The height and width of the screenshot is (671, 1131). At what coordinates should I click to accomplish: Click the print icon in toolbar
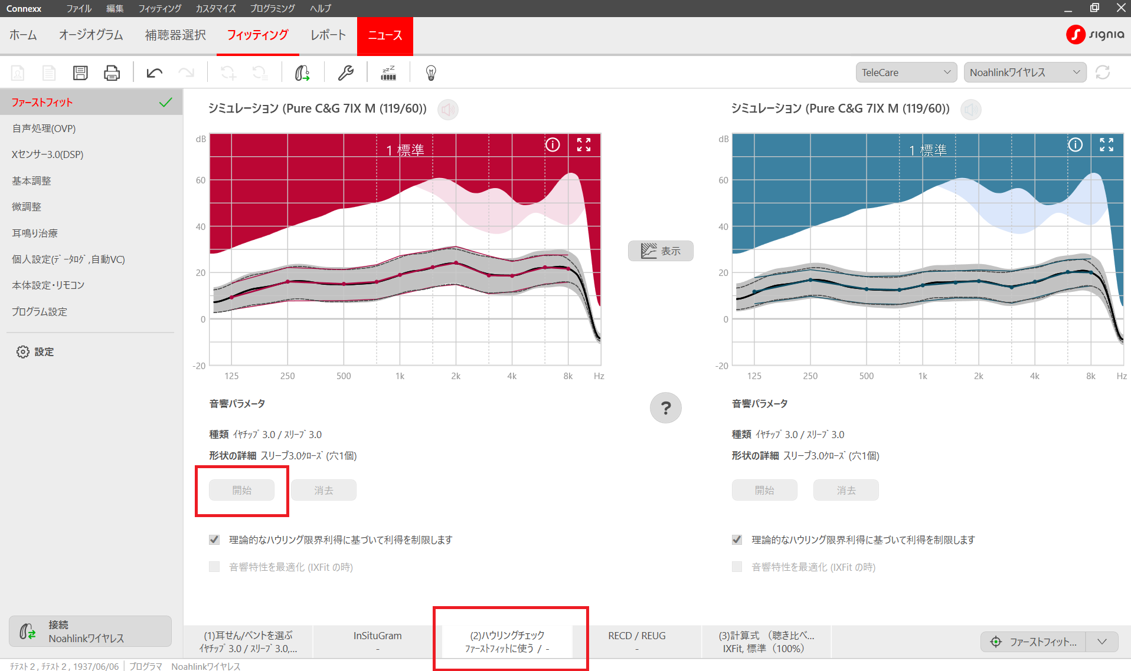pyautogui.click(x=112, y=73)
